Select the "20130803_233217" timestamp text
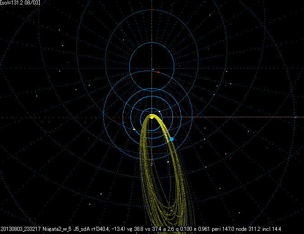 20,229
